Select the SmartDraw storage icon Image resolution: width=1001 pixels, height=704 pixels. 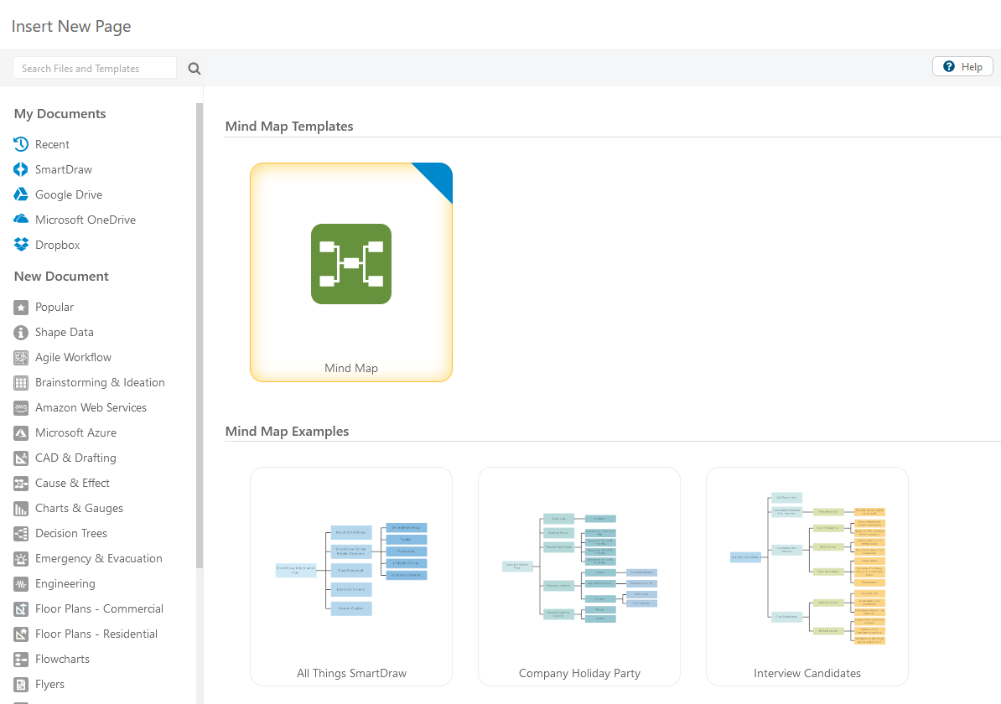(21, 169)
